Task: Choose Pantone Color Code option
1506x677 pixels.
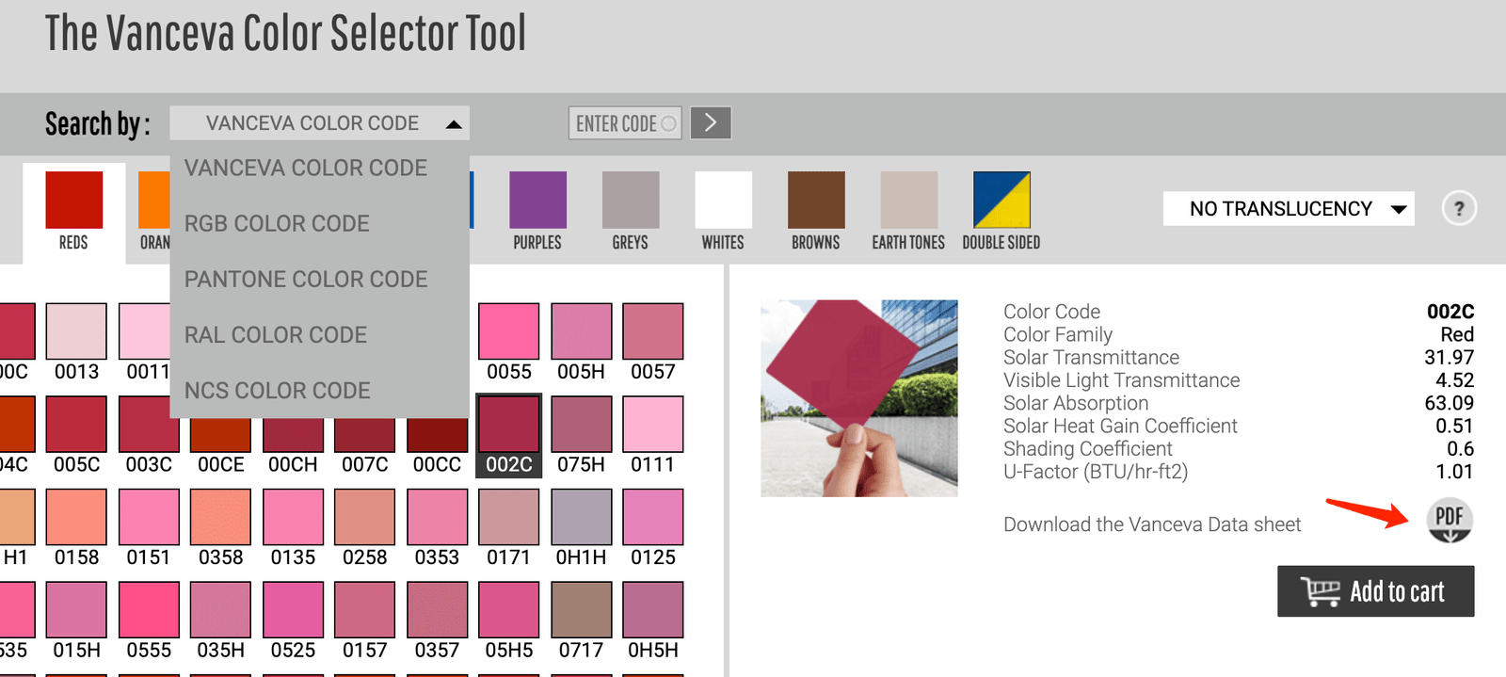Action: click(306, 279)
